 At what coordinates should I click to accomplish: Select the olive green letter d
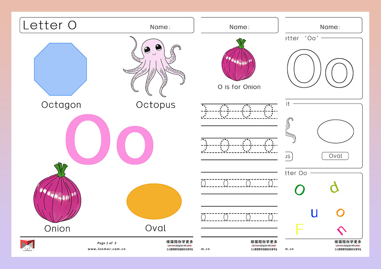335,187
